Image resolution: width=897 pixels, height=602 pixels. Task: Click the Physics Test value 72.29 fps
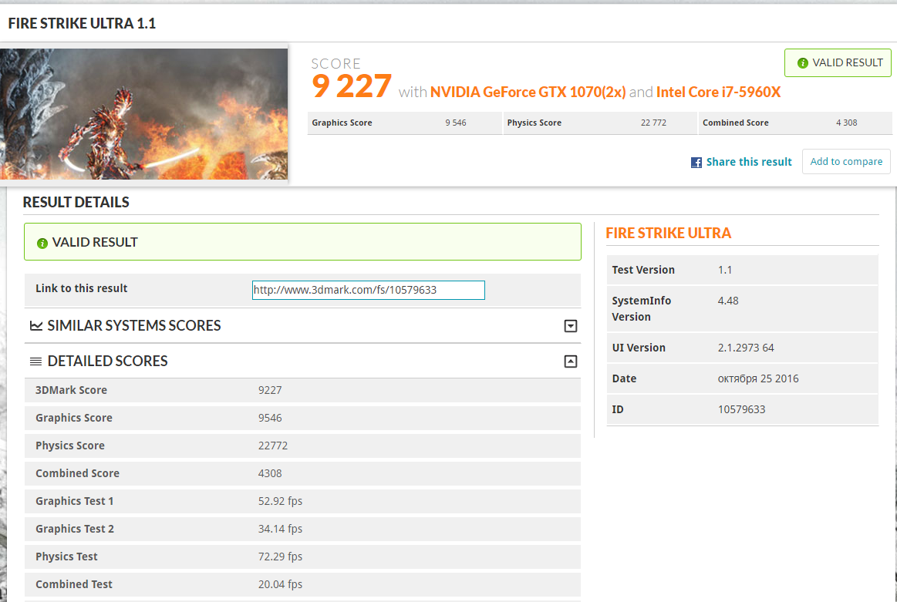pyautogui.click(x=280, y=557)
